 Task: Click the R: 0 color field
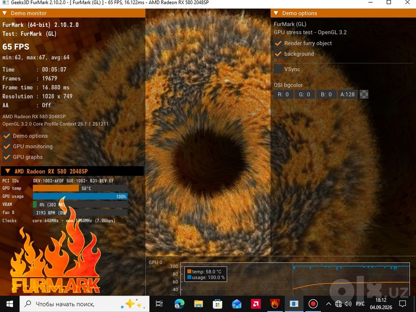click(x=283, y=94)
